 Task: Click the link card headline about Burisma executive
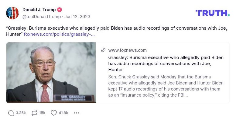[166, 64]
